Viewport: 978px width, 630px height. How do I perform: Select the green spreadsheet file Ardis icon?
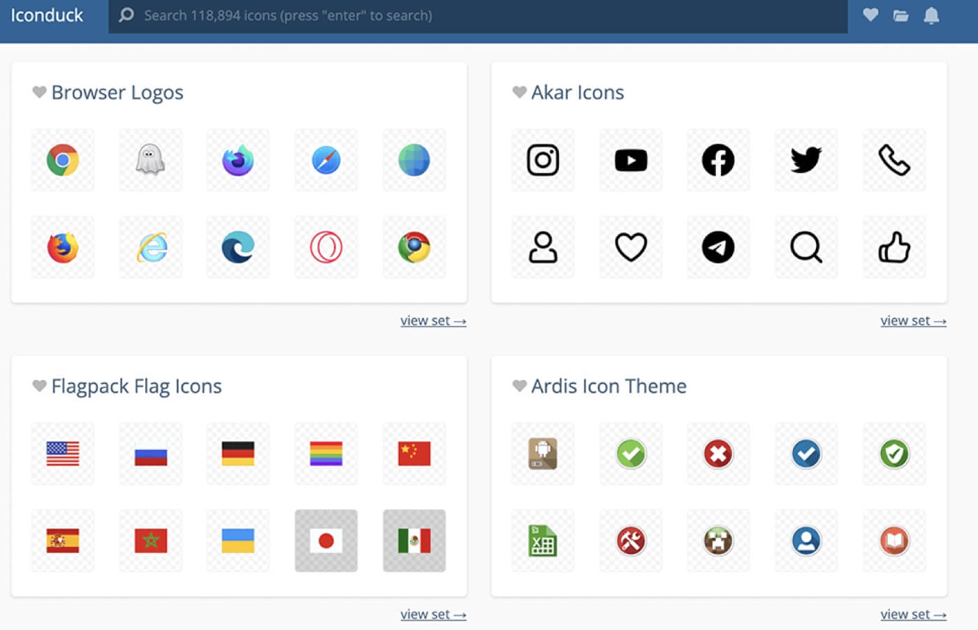[543, 541]
